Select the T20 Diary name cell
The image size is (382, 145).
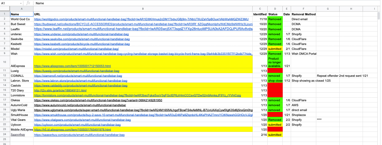click(x=22, y=91)
